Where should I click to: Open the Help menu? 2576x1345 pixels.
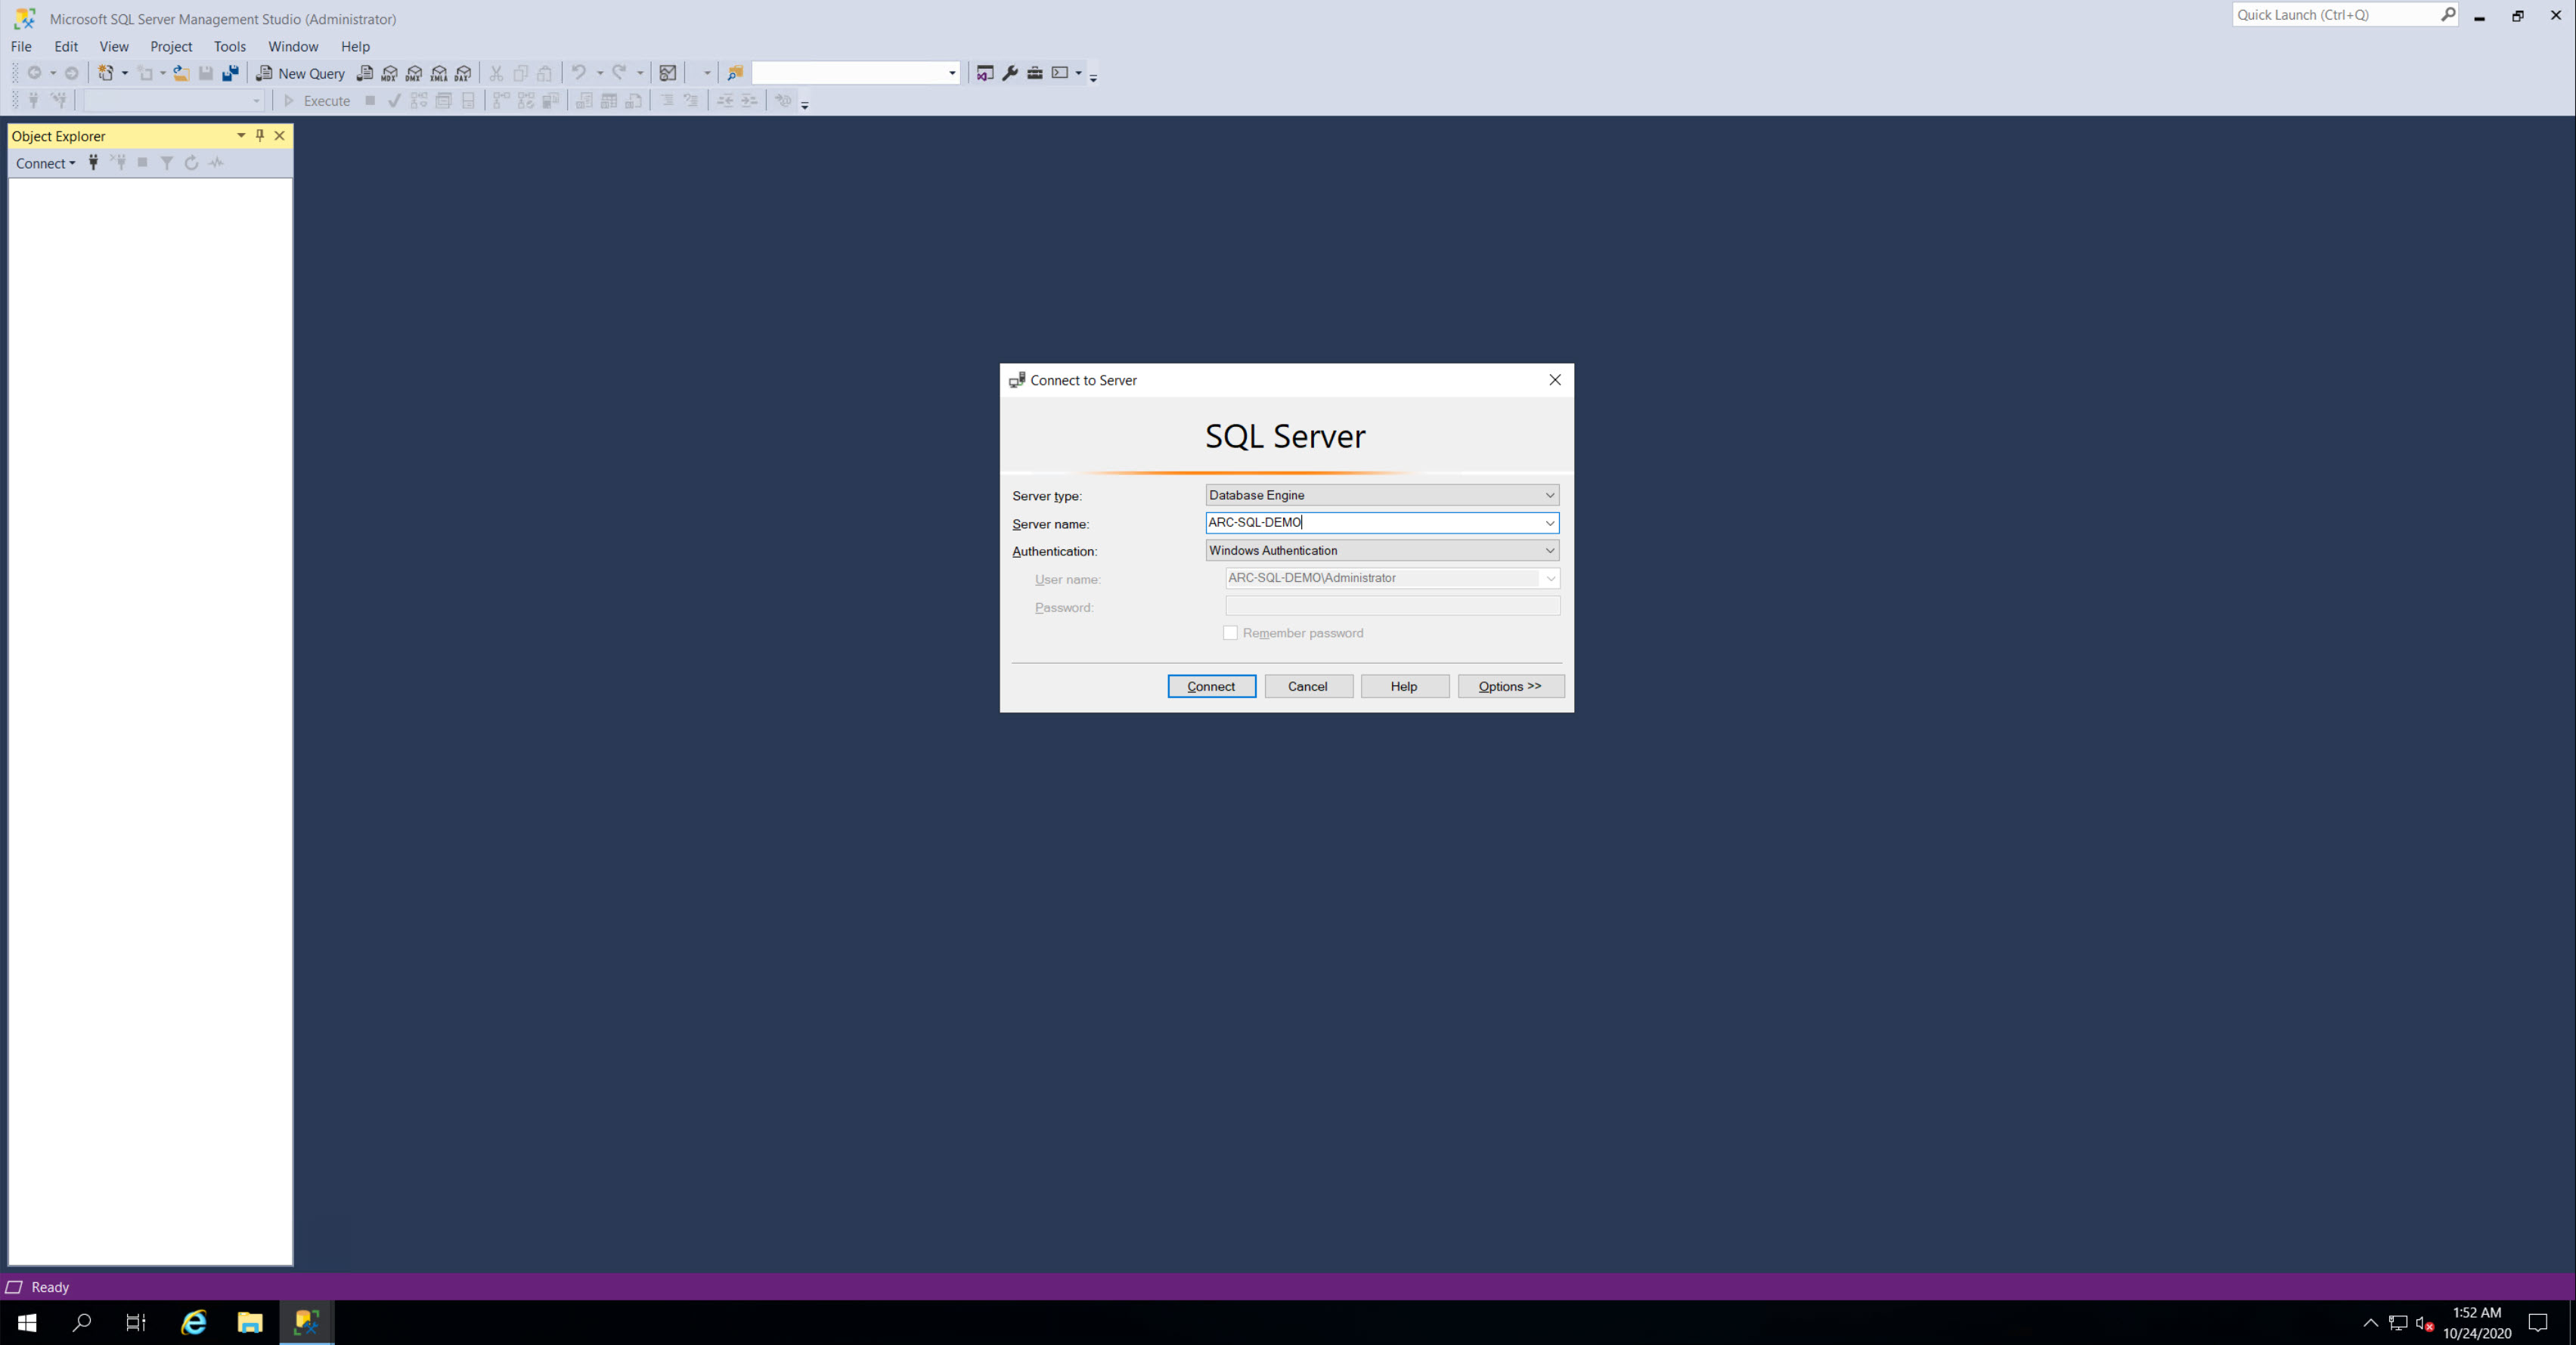(x=355, y=46)
